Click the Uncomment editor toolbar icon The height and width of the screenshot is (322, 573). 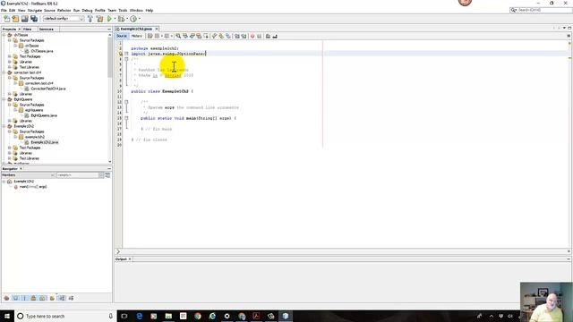click(x=275, y=36)
